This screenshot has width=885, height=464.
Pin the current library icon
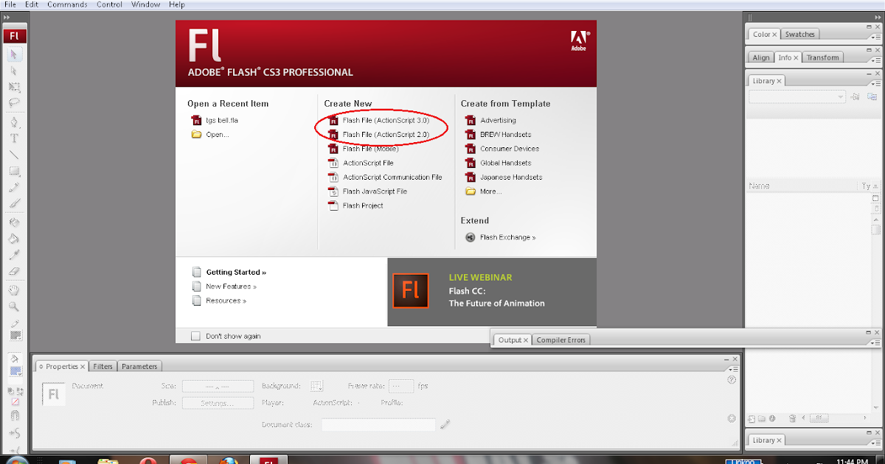[855, 96]
